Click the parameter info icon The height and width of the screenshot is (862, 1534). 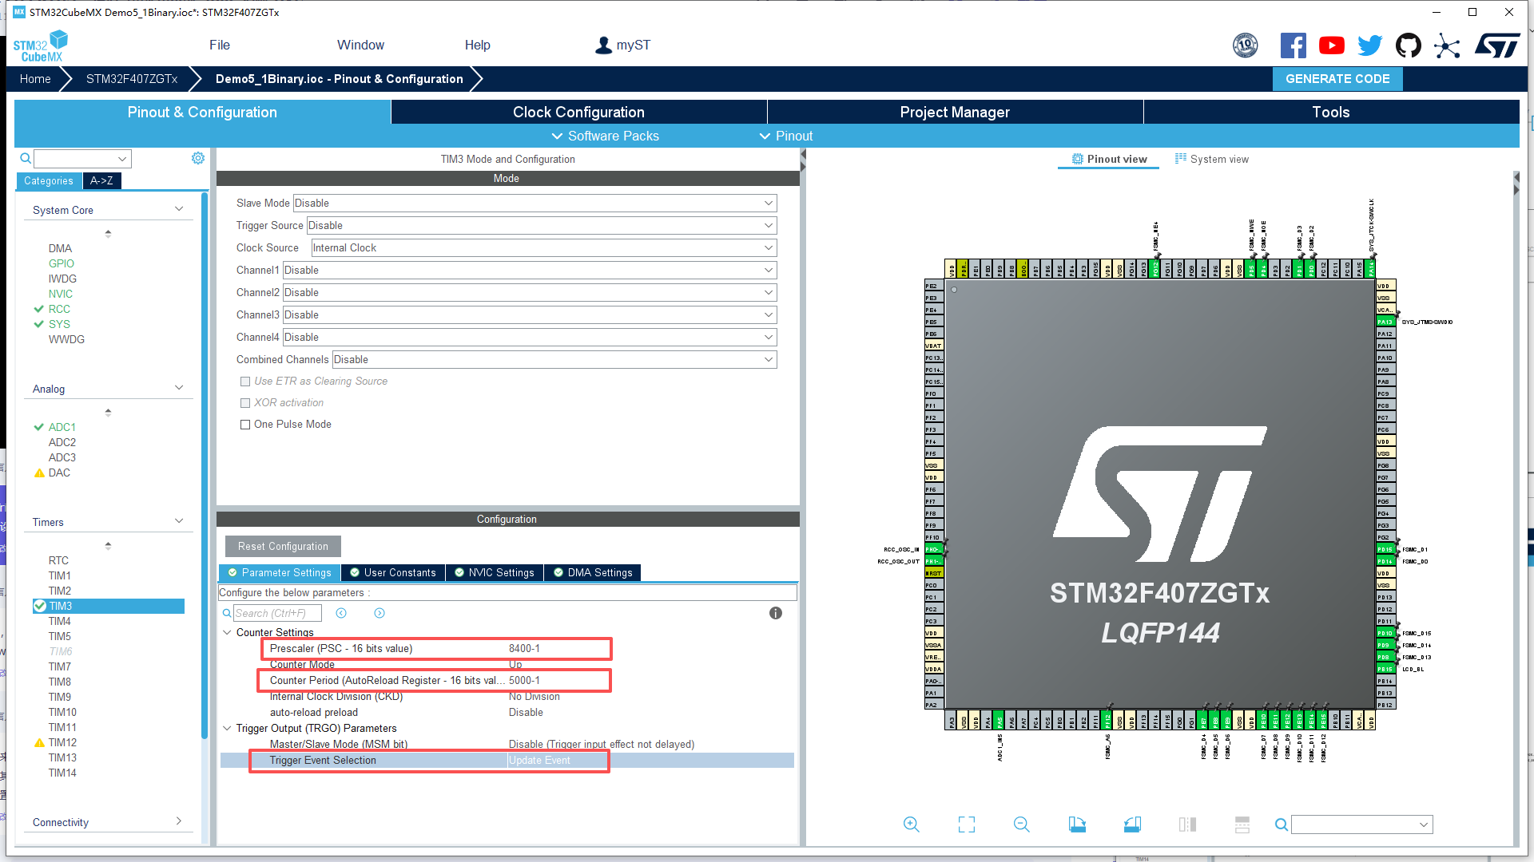tap(775, 613)
